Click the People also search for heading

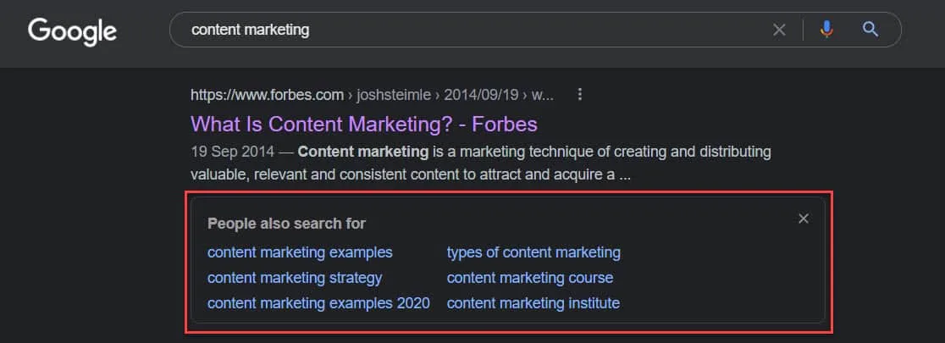tap(286, 224)
